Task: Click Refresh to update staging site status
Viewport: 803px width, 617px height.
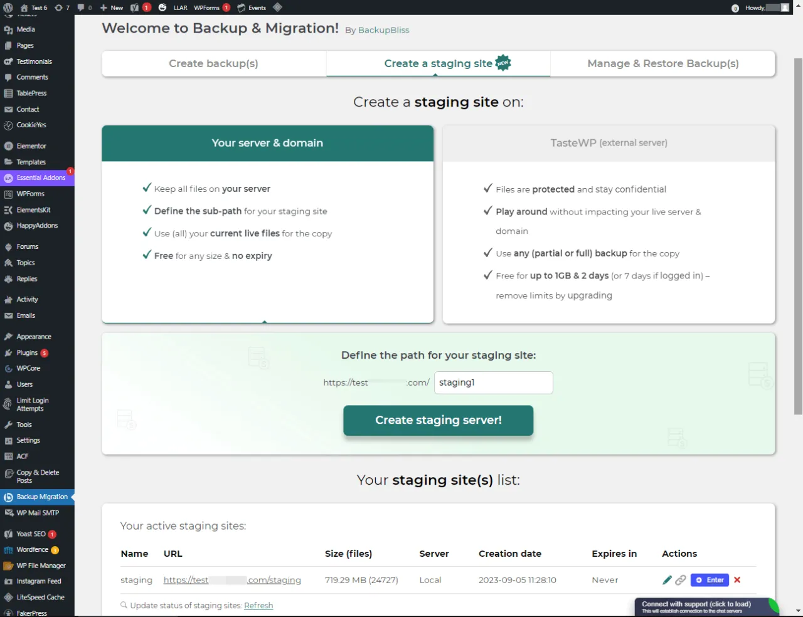Action: (x=258, y=605)
